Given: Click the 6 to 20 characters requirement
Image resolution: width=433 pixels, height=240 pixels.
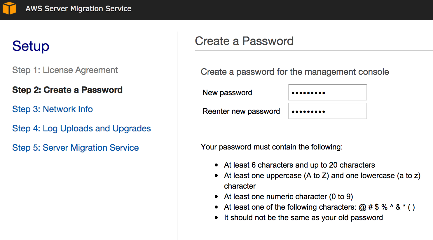Looking at the screenshot, I should point(299,165).
